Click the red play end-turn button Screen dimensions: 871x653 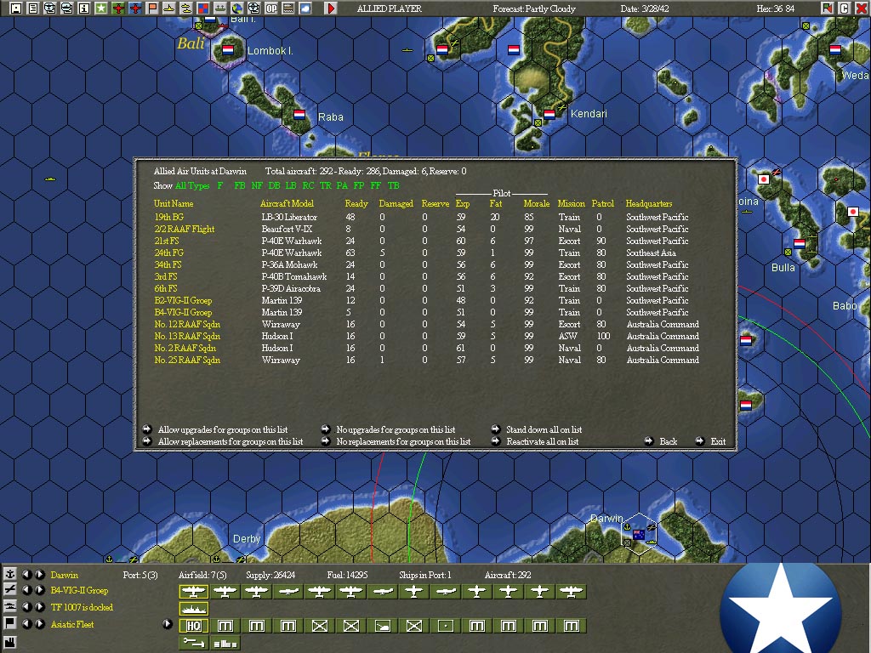[331, 8]
